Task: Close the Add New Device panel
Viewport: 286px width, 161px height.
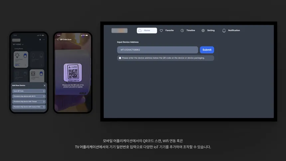Action: (x=45, y=85)
